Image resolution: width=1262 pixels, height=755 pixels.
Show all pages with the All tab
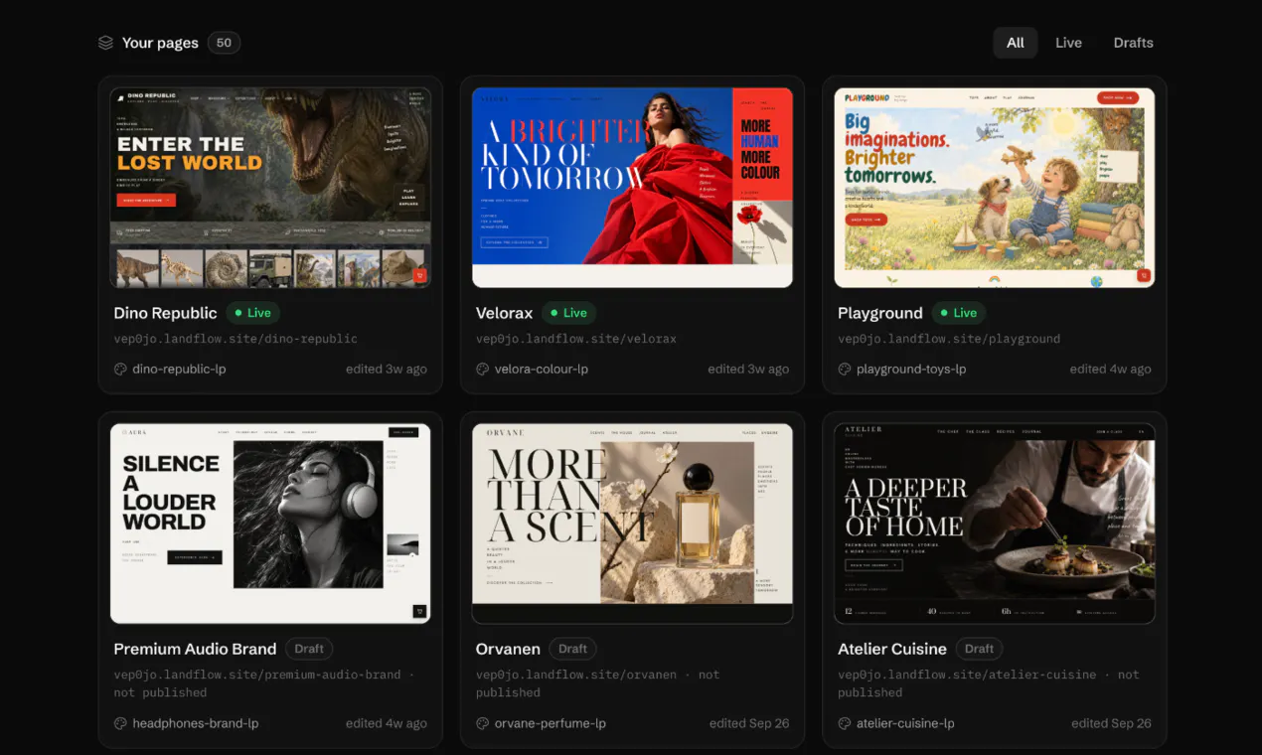[1016, 43]
